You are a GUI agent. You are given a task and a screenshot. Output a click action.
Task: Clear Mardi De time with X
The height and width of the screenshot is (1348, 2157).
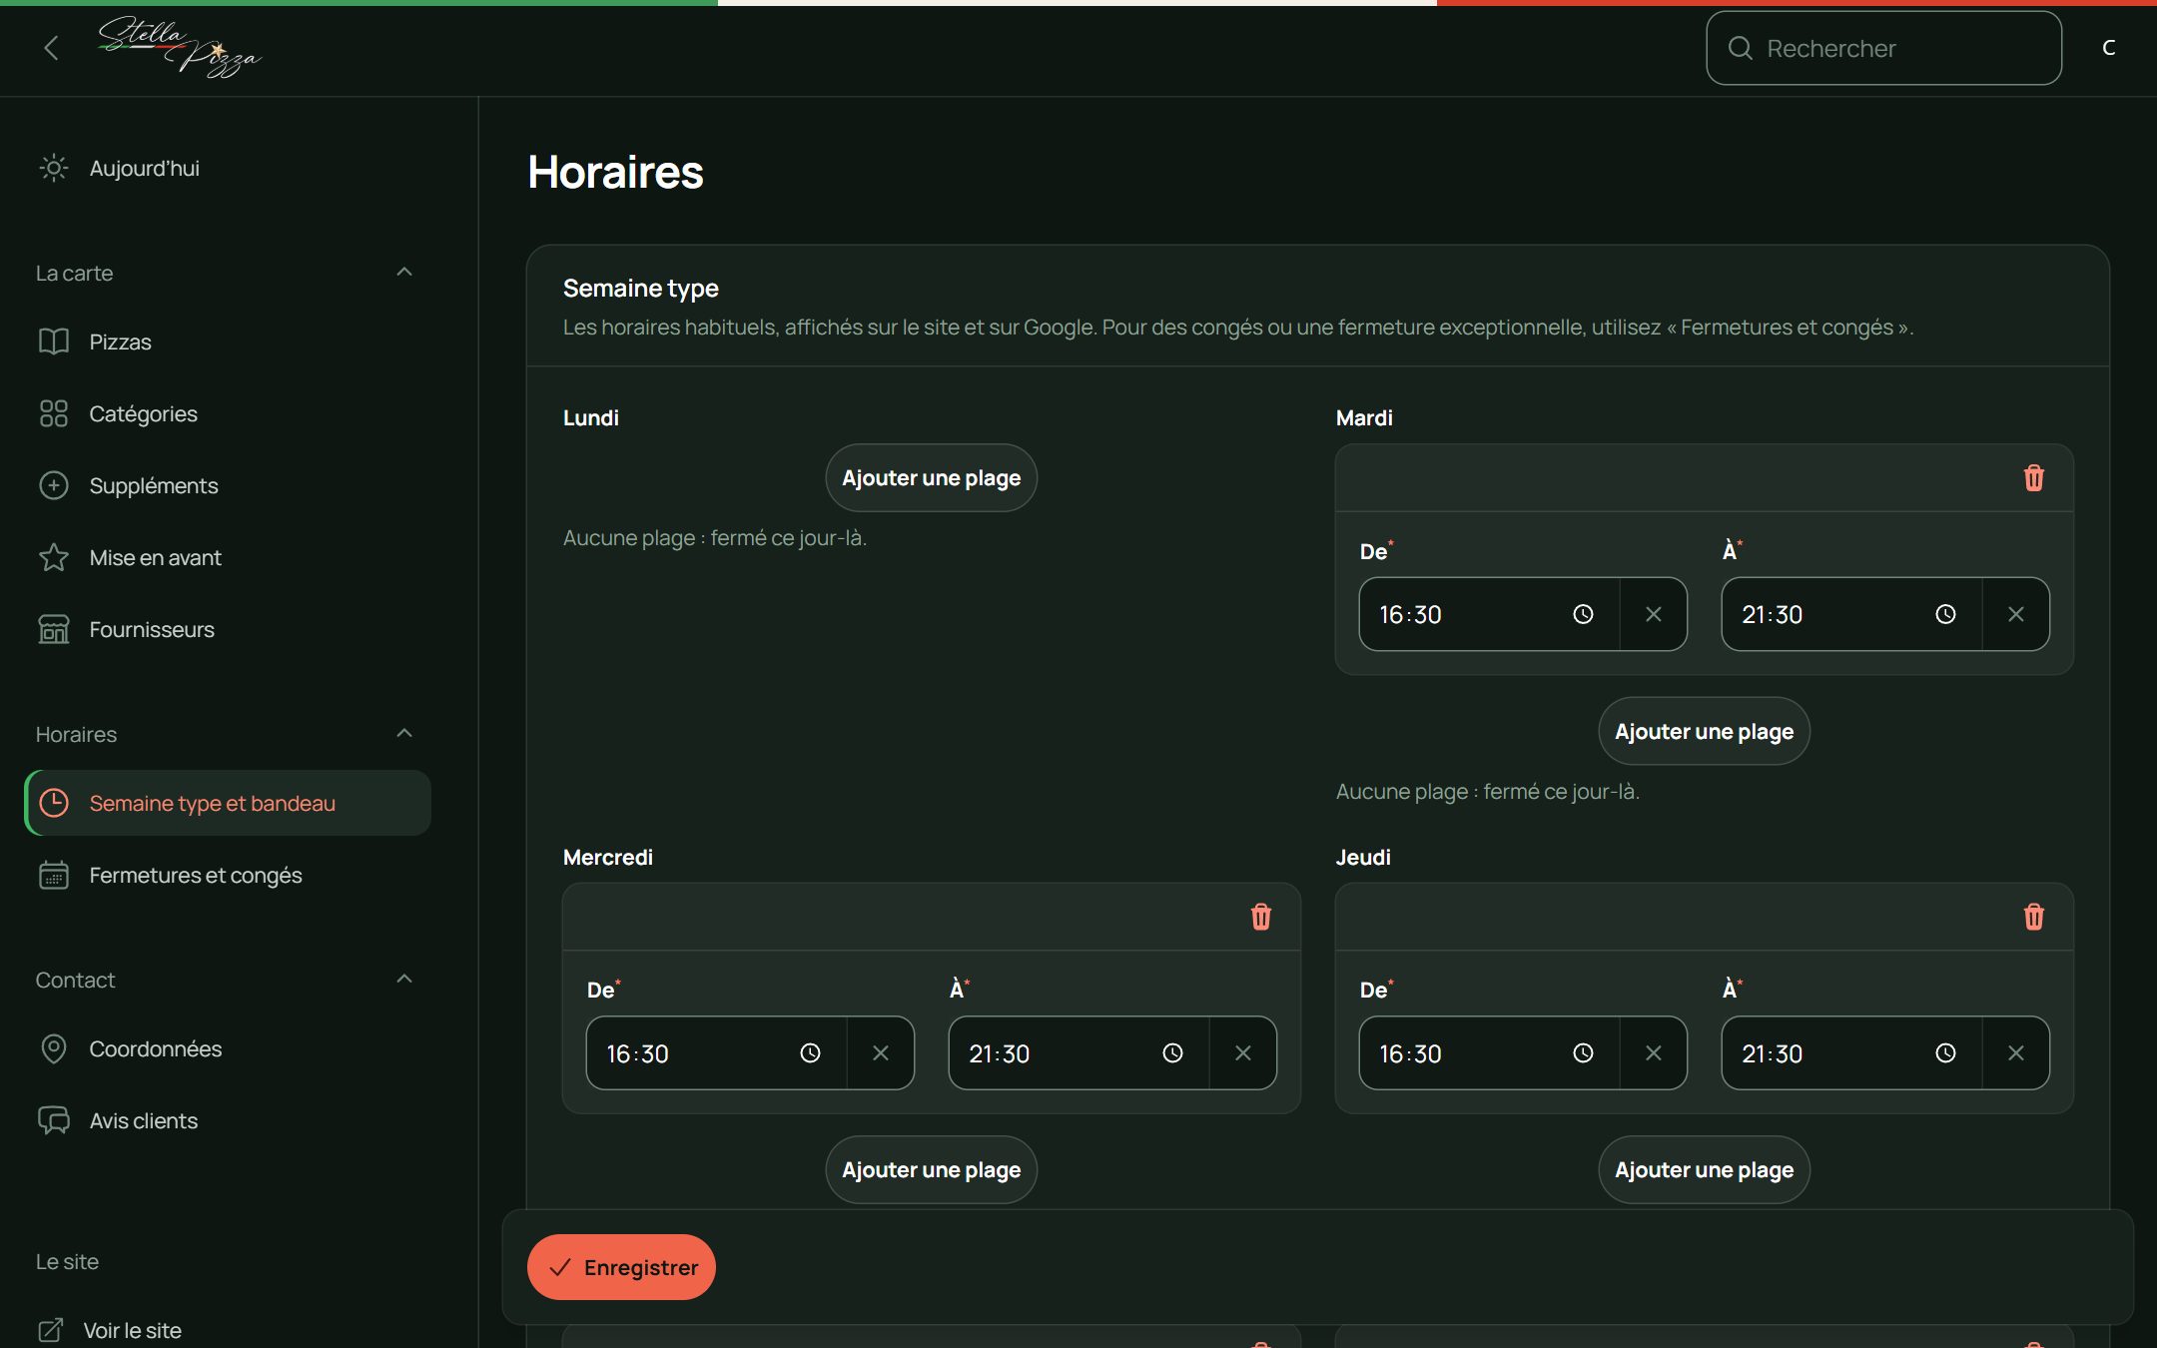click(x=1653, y=614)
